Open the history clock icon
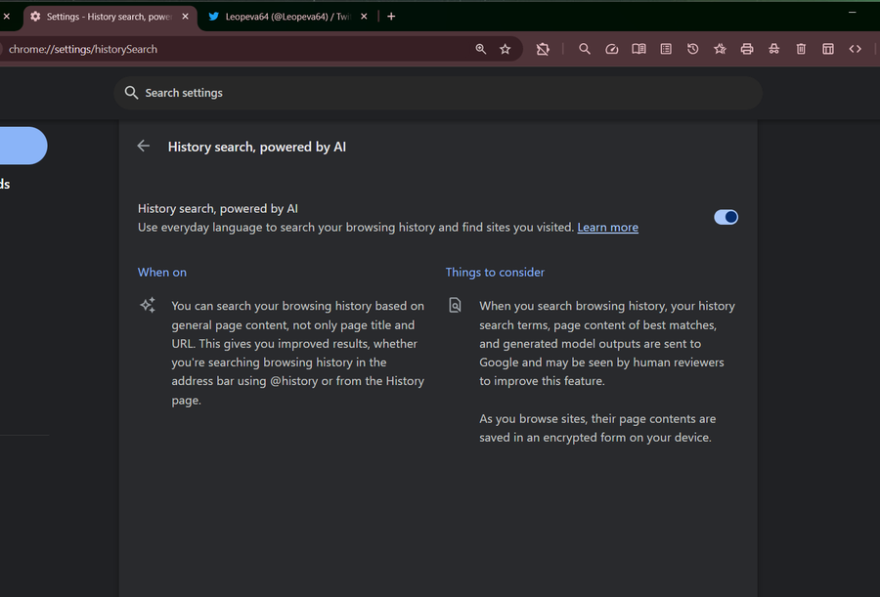This screenshot has height=597, width=880. [x=692, y=49]
